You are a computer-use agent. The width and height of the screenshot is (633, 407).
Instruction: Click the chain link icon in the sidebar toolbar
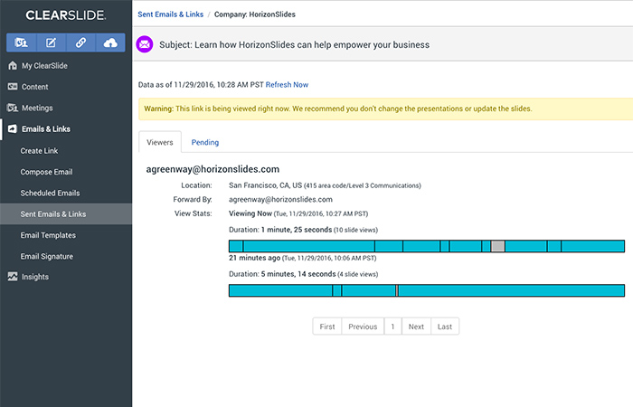tap(80, 43)
